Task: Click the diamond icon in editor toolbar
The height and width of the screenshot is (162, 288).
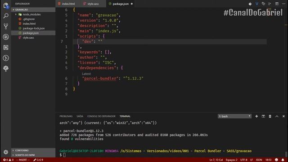Action: (x=250, y=4)
